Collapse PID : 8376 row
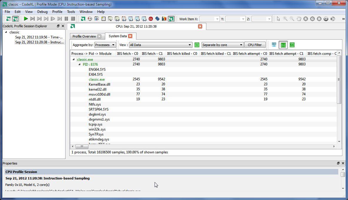348x200 pixels. tap(79, 65)
